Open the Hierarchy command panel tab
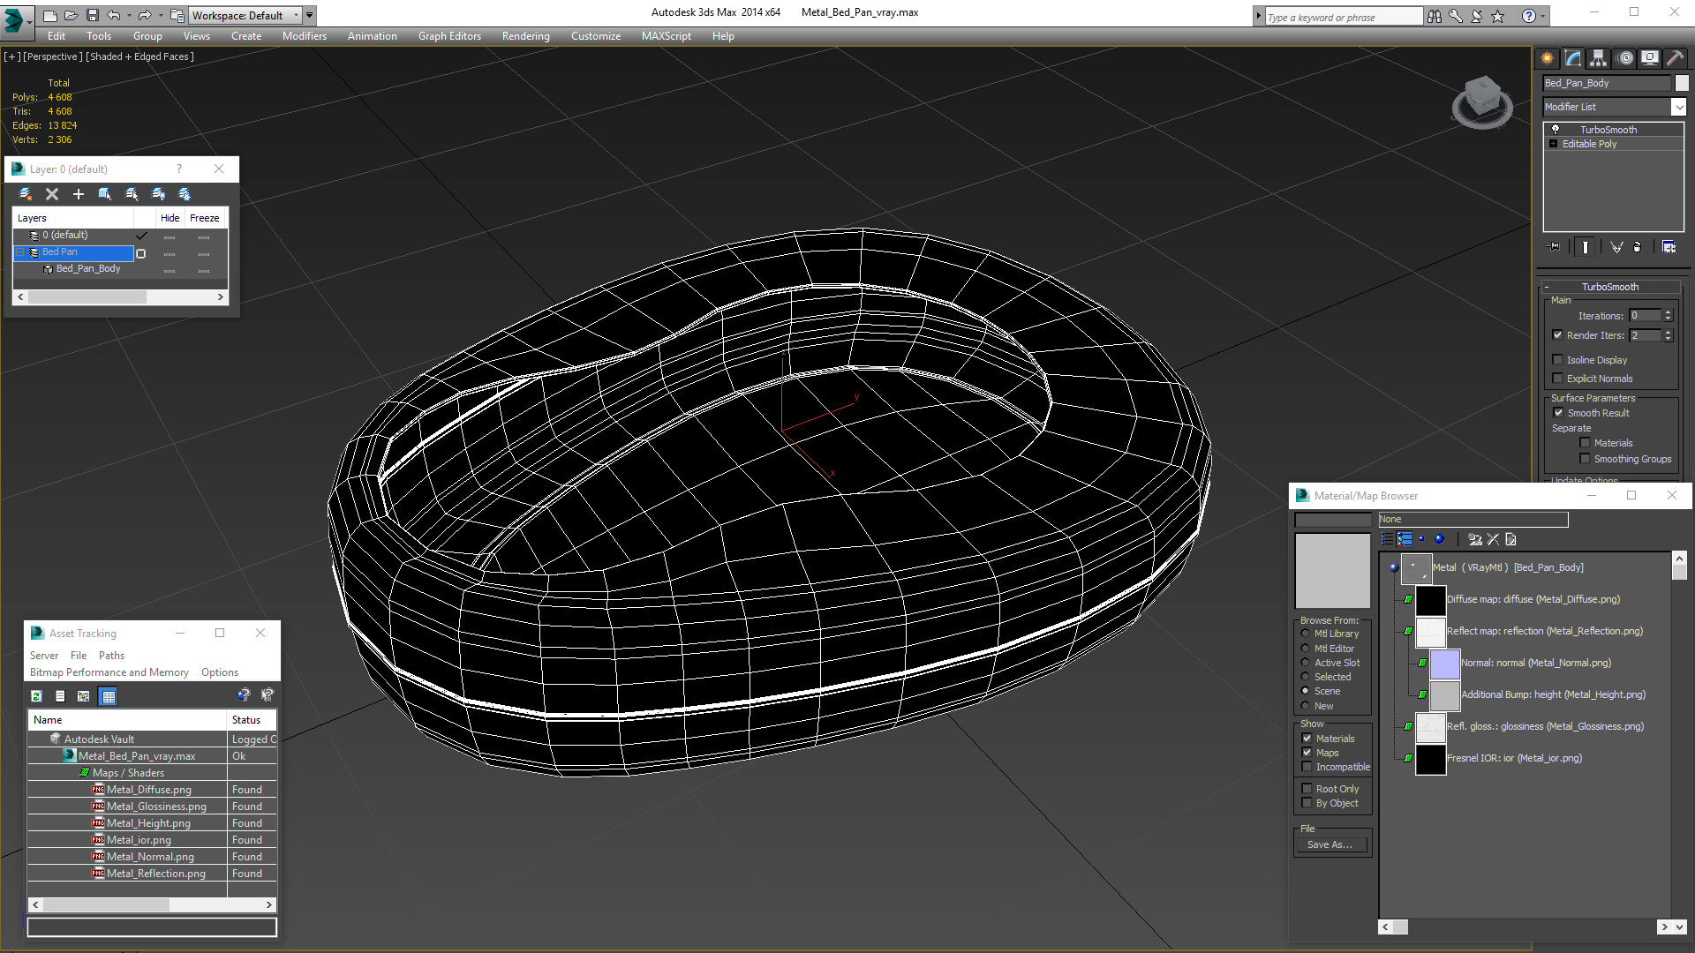 click(1598, 58)
